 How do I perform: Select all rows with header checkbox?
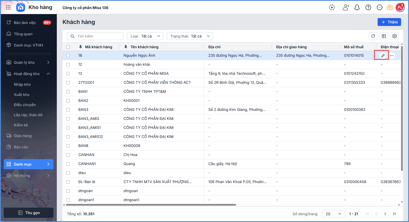point(68,47)
